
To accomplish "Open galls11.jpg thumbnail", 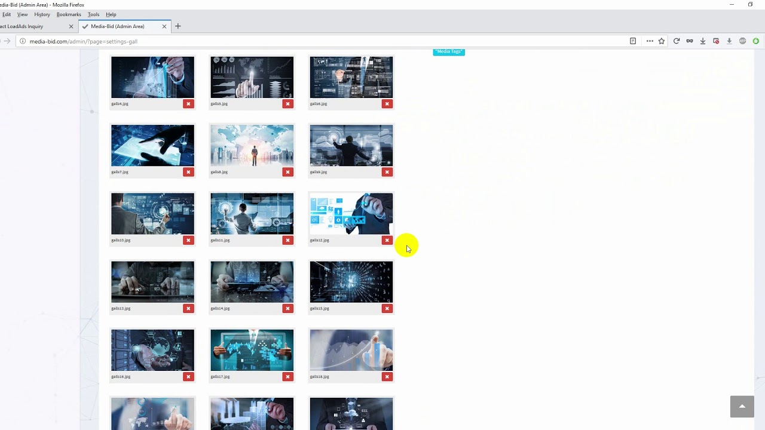I will click(x=252, y=213).
